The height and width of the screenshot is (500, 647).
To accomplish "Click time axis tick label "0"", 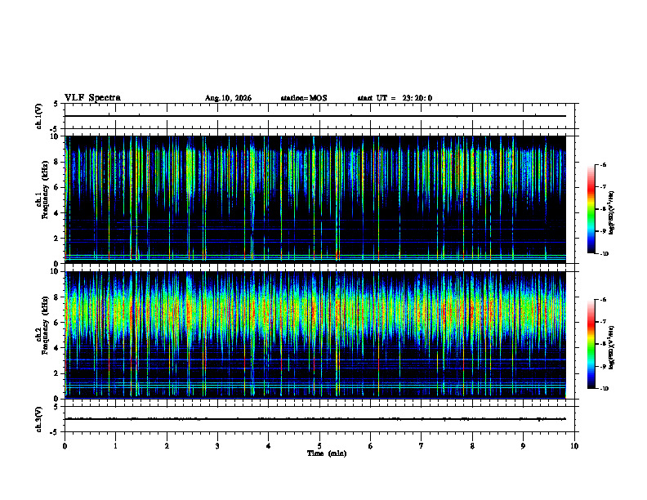I will (x=65, y=446).
